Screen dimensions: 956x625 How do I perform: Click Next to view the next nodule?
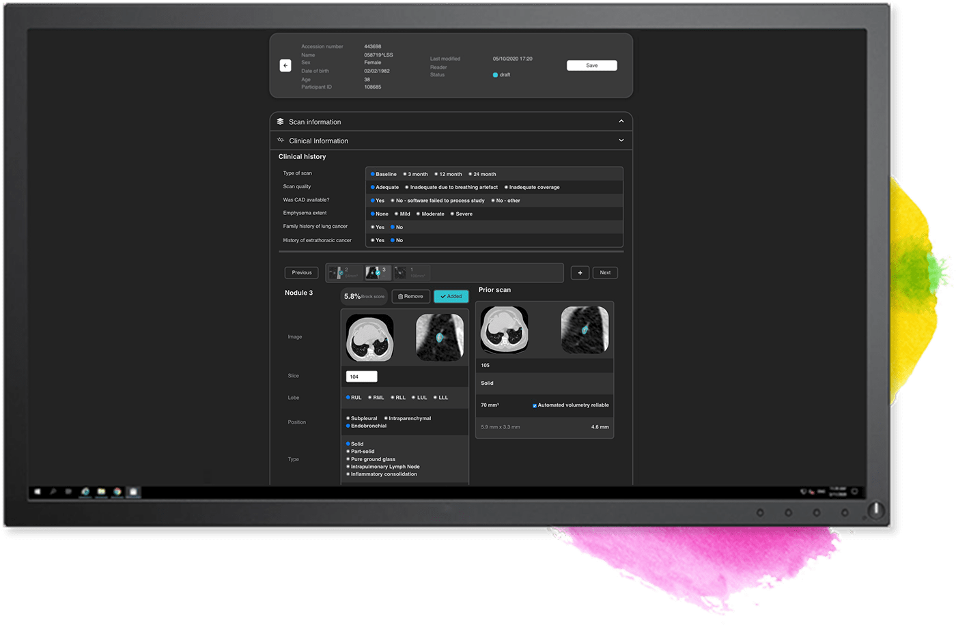605,272
